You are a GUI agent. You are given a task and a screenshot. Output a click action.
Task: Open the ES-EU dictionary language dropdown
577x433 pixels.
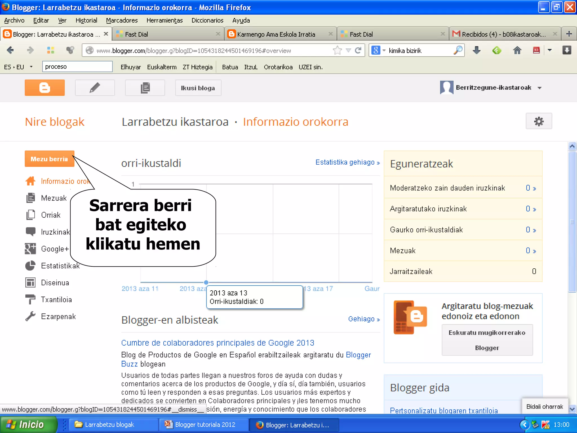(x=31, y=67)
